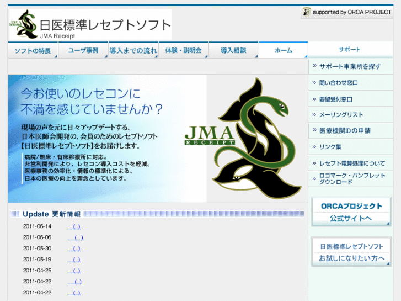Select the サポート heading in sidebar

tap(349, 50)
